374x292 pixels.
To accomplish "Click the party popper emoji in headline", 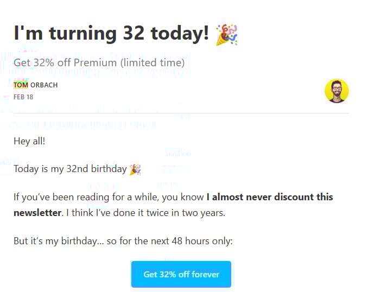I will pos(226,34).
